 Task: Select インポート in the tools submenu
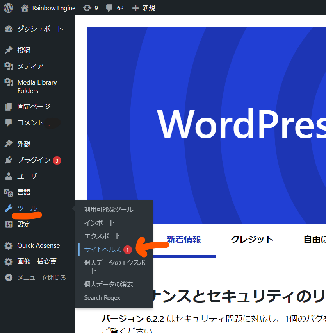click(100, 223)
